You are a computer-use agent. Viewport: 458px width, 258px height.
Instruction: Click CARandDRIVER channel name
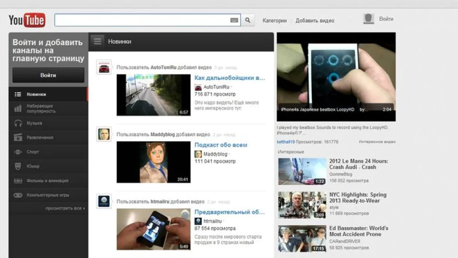tap(345, 242)
